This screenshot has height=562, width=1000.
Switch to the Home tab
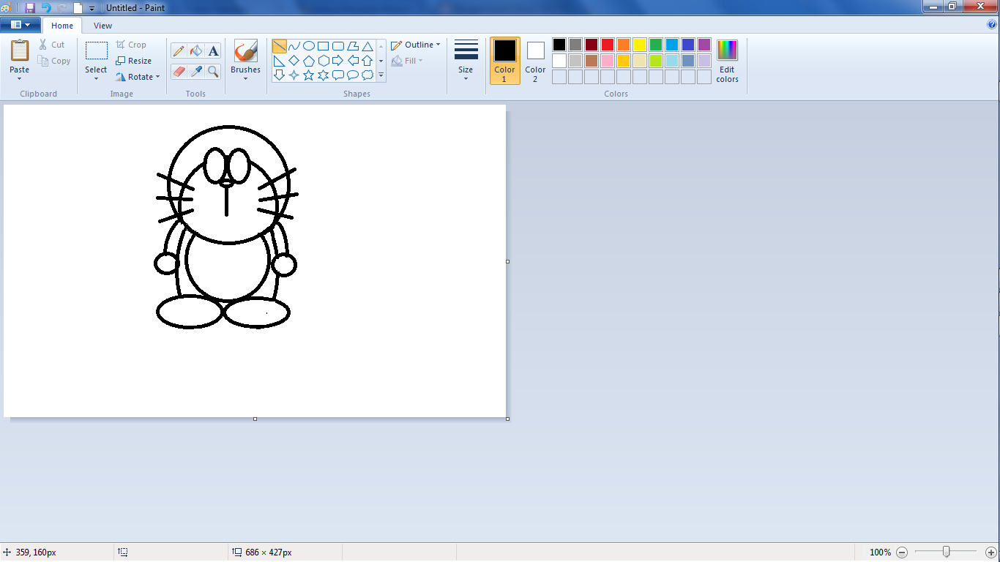62,26
